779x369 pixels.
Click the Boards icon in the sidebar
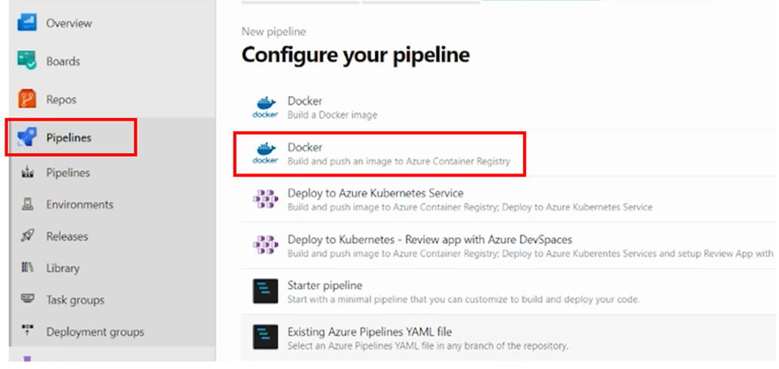(x=27, y=61)
